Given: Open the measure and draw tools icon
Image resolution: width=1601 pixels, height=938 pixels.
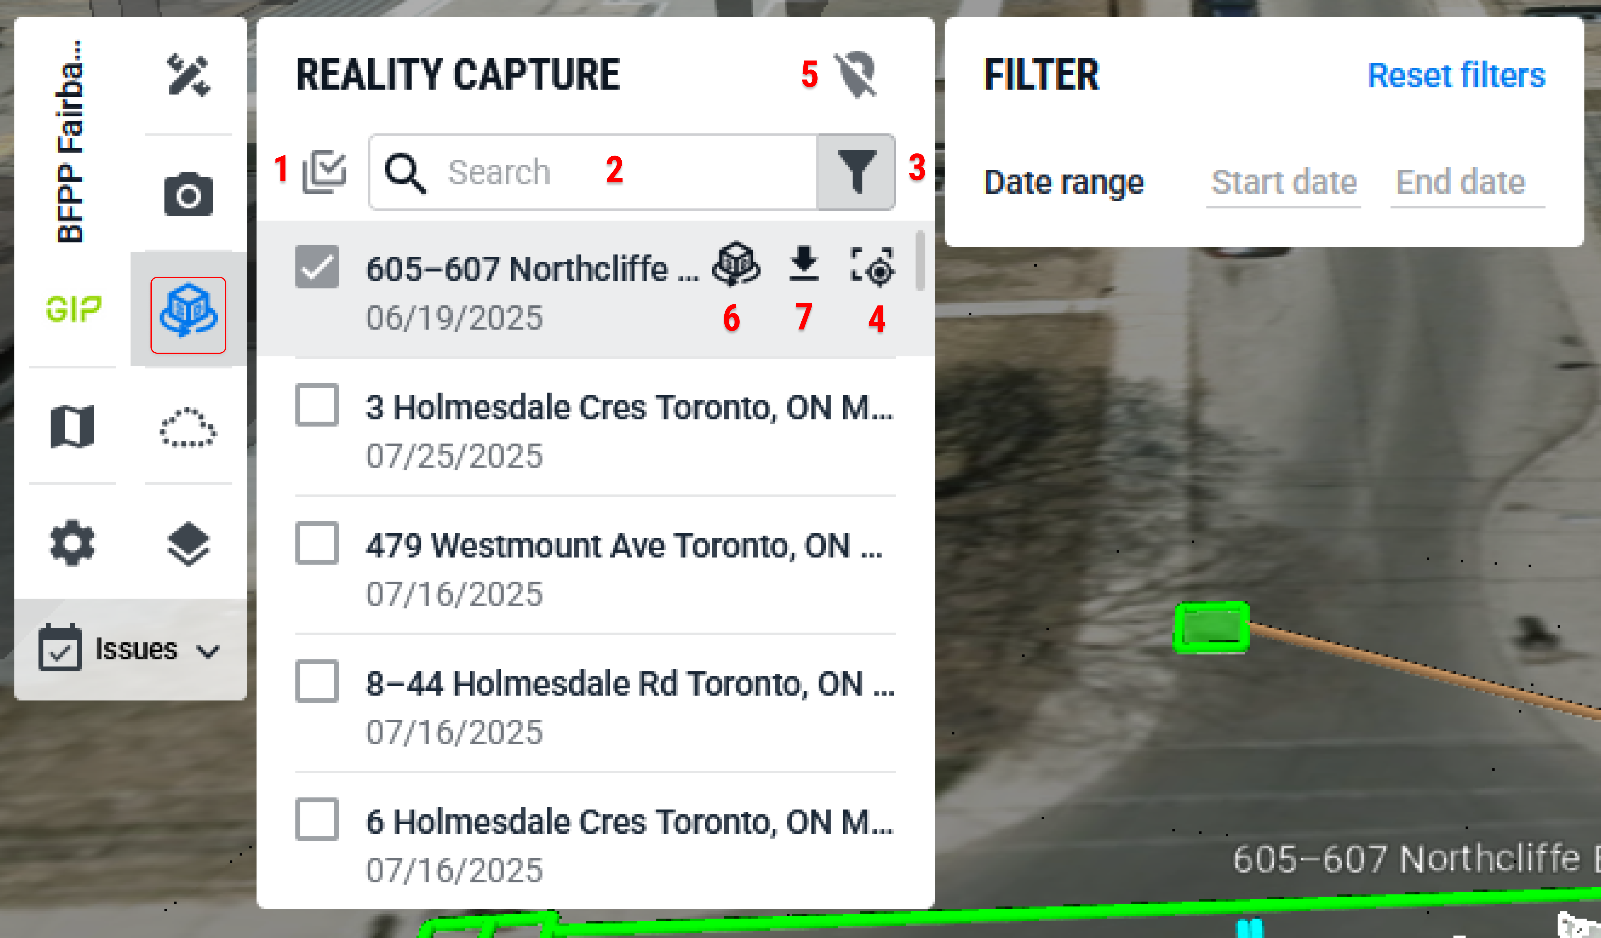Looking at the screenshot, I should (188, 76).
